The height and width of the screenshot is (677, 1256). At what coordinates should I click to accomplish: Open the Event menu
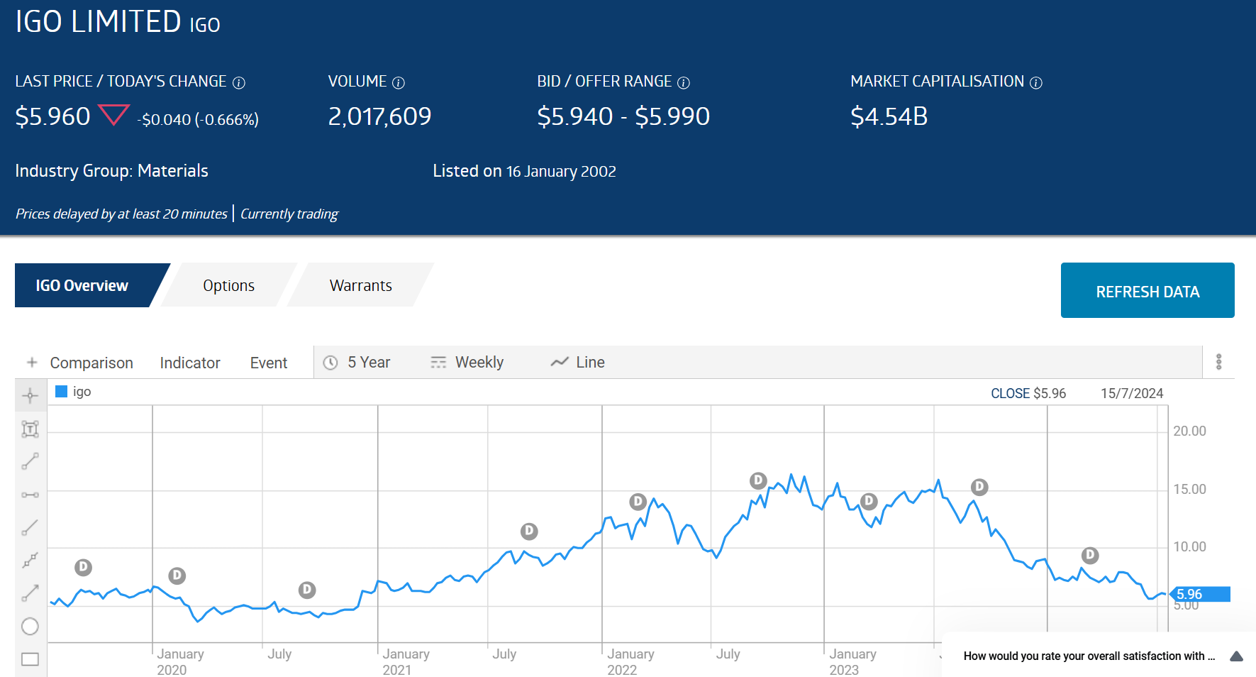click(269, 363)
